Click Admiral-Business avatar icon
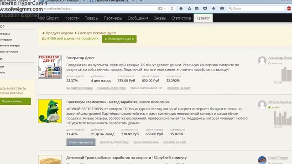The width and height of the screenshot is (292, 164). pos(262,105)
